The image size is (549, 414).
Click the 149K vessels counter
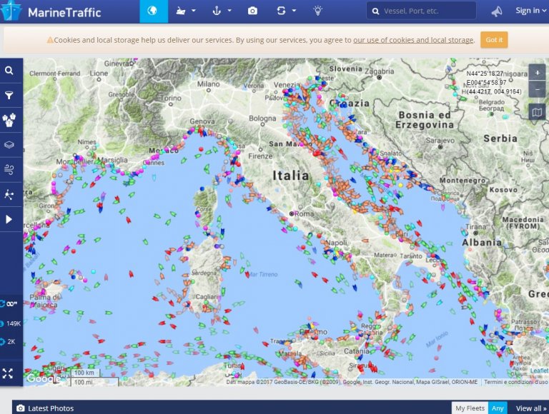coord(11,323)
